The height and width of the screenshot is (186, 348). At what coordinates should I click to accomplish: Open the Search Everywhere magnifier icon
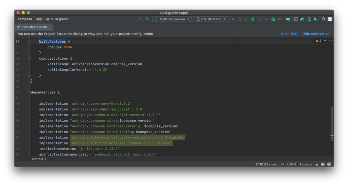[323, 19]
